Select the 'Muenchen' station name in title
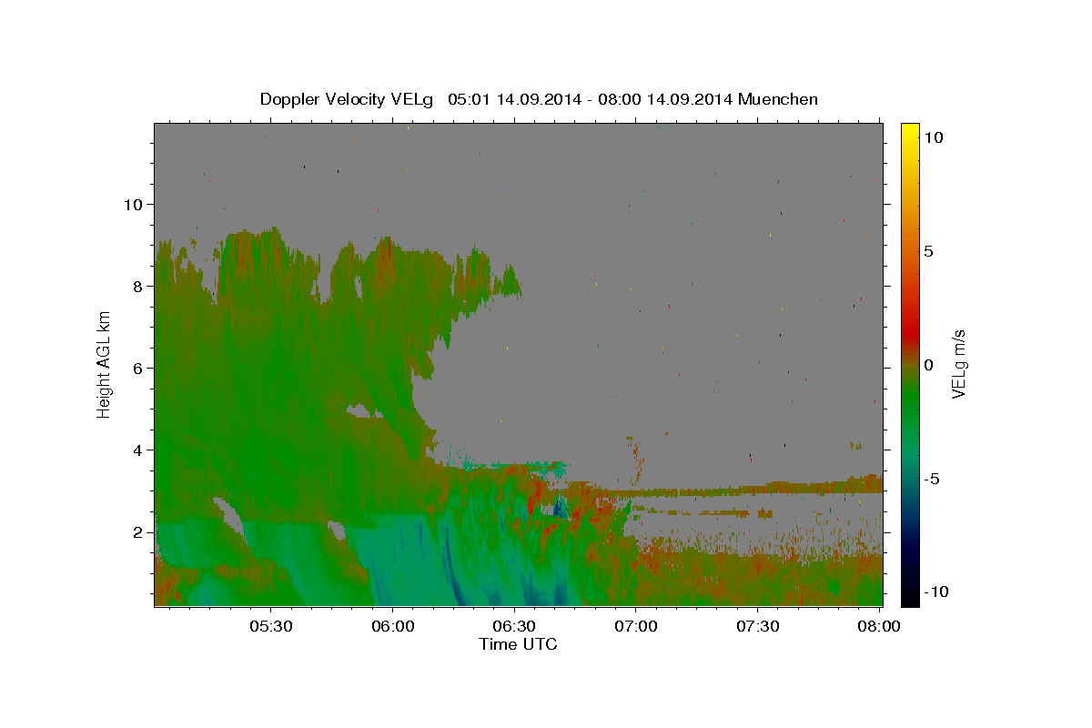Image resolution: width=1092 pixels, height=728 pixels. tap(778, 99)
